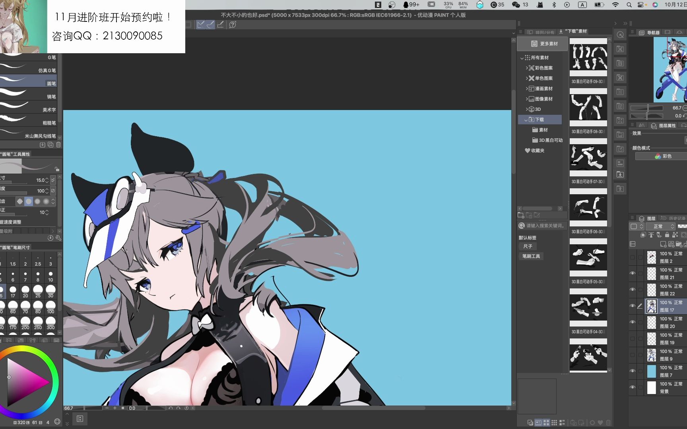687x429 pixels.
Task: Select brush size 17 preset
Action: tap(13, 292)
